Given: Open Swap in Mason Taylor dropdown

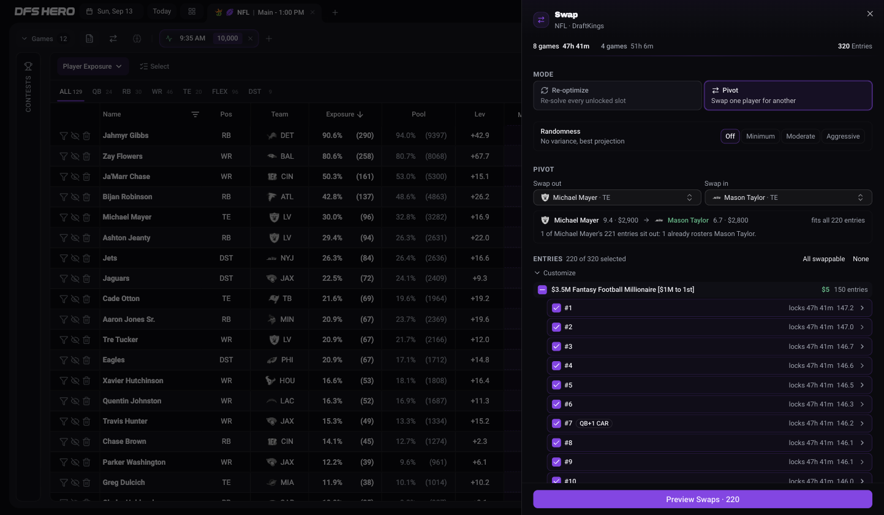Looking at the screenshot, I should pyautogui.click(x=788, y=197).
